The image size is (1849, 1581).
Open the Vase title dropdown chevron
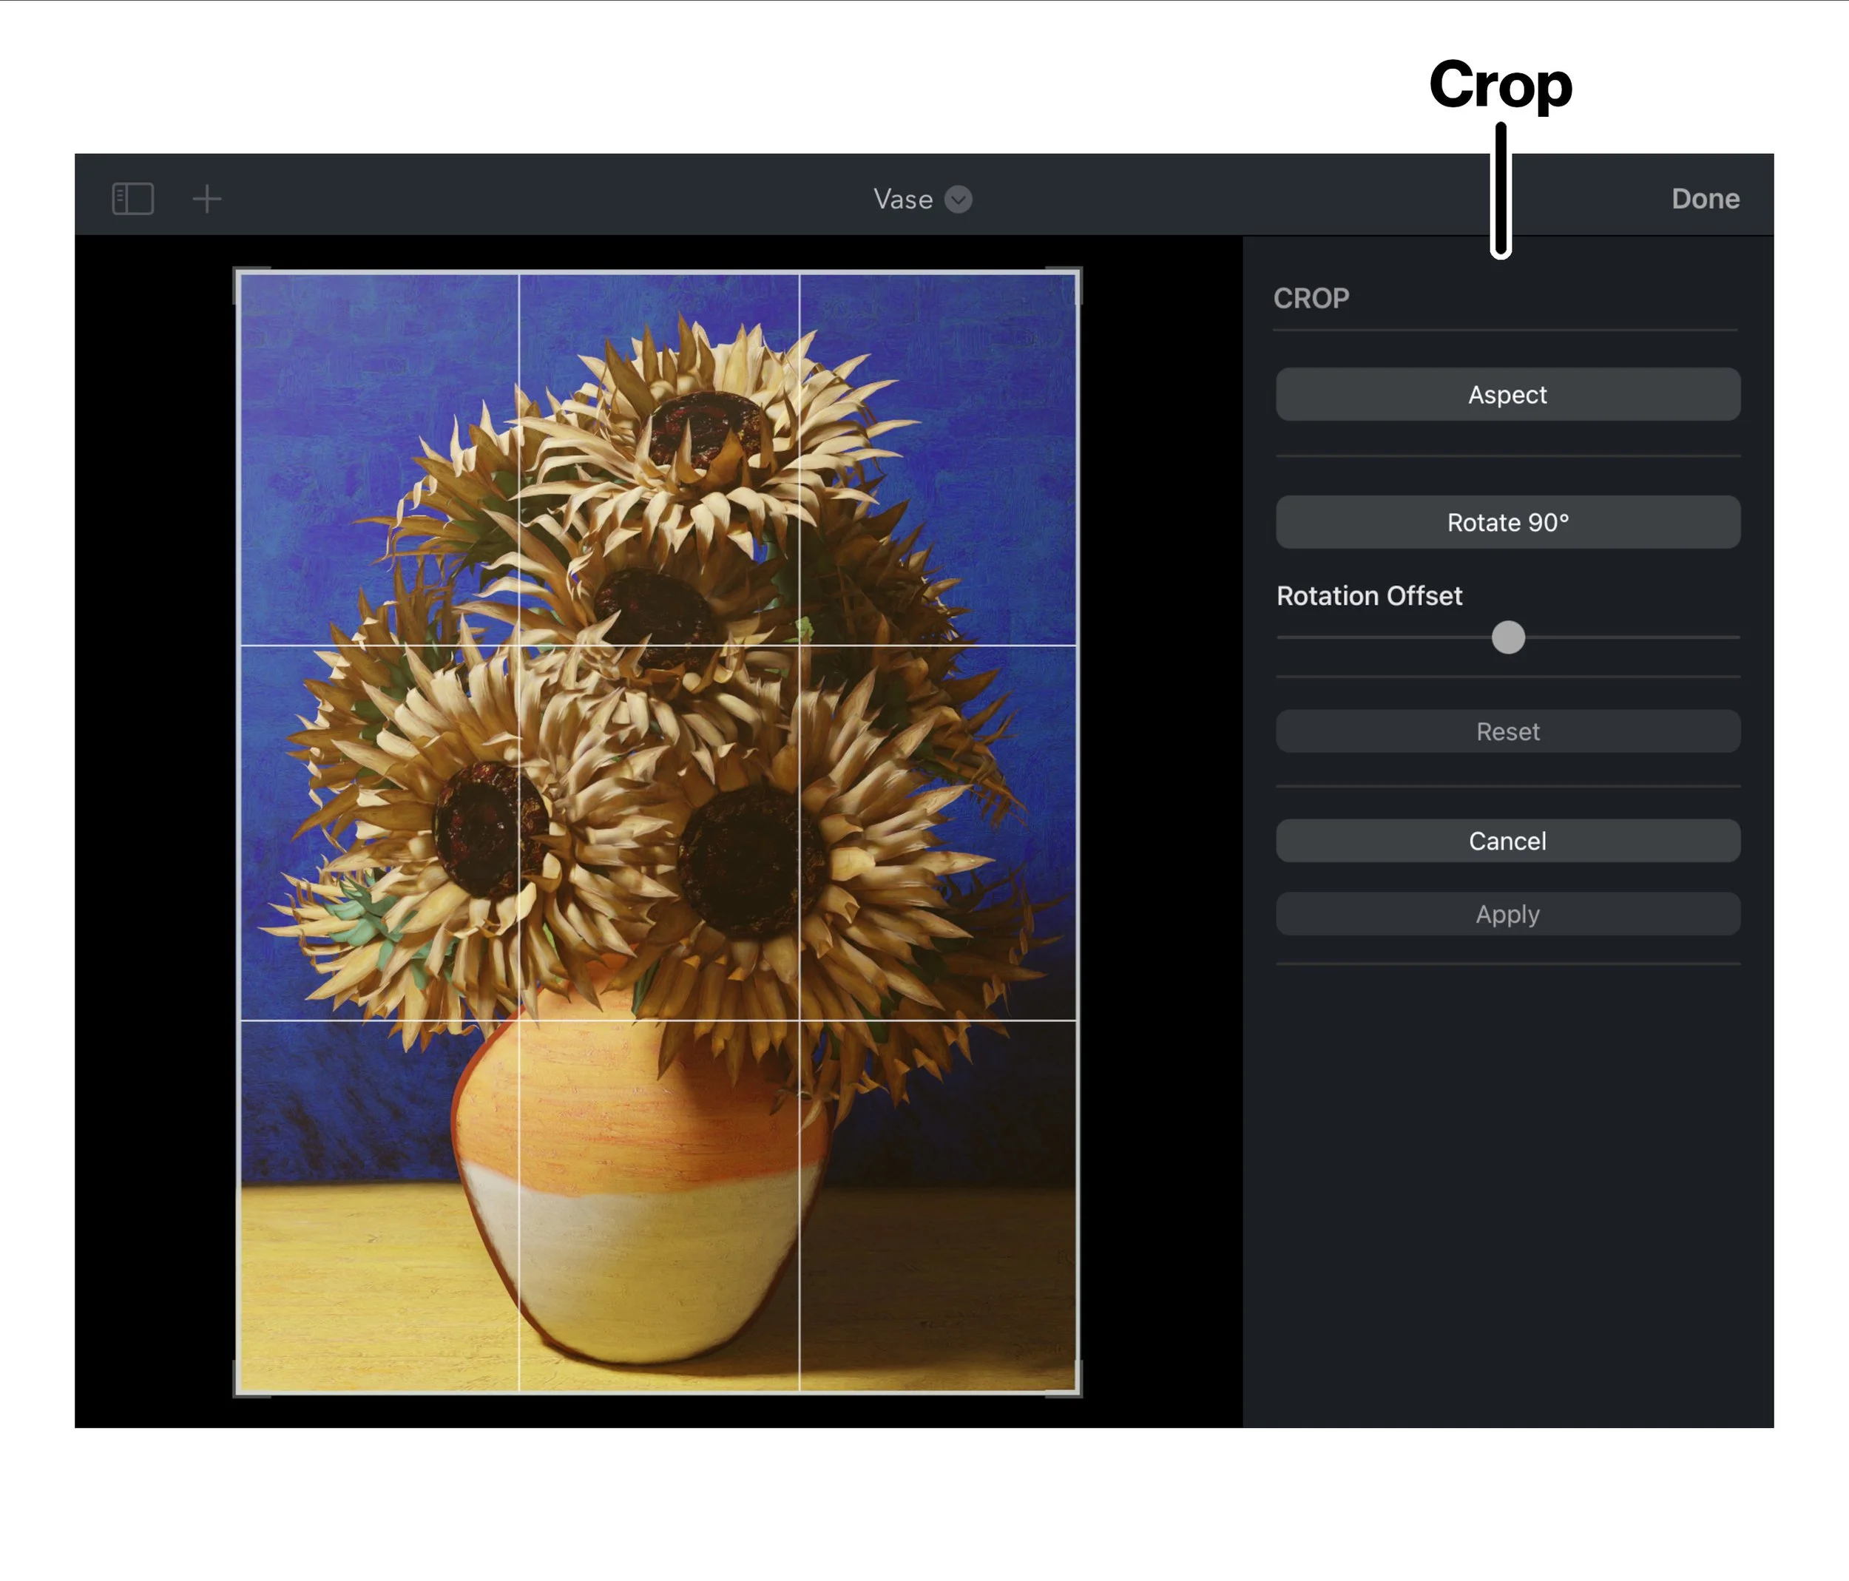click(x=959, y=199)
